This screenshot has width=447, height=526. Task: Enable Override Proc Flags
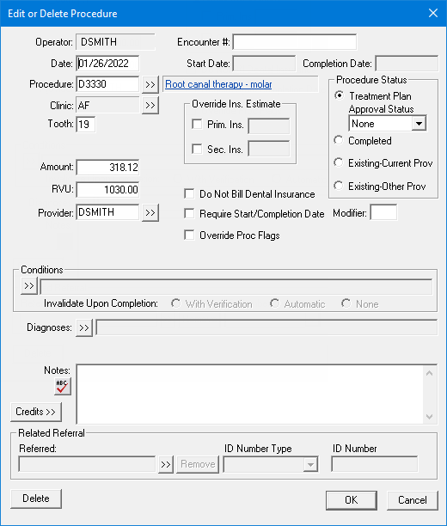point(189,235)
